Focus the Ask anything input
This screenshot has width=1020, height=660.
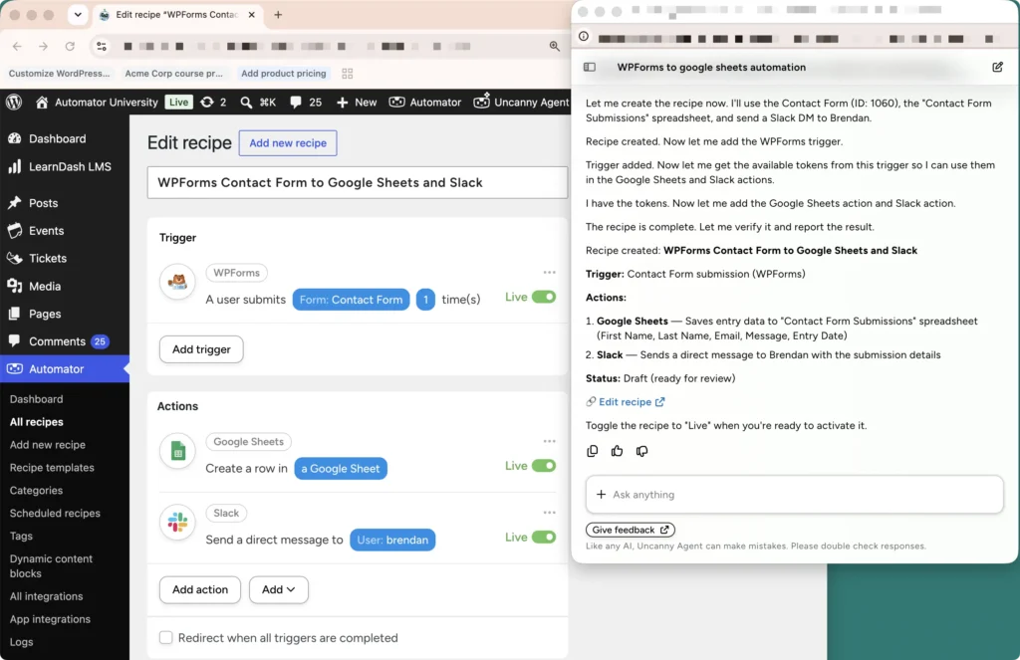tap(794, 495)
